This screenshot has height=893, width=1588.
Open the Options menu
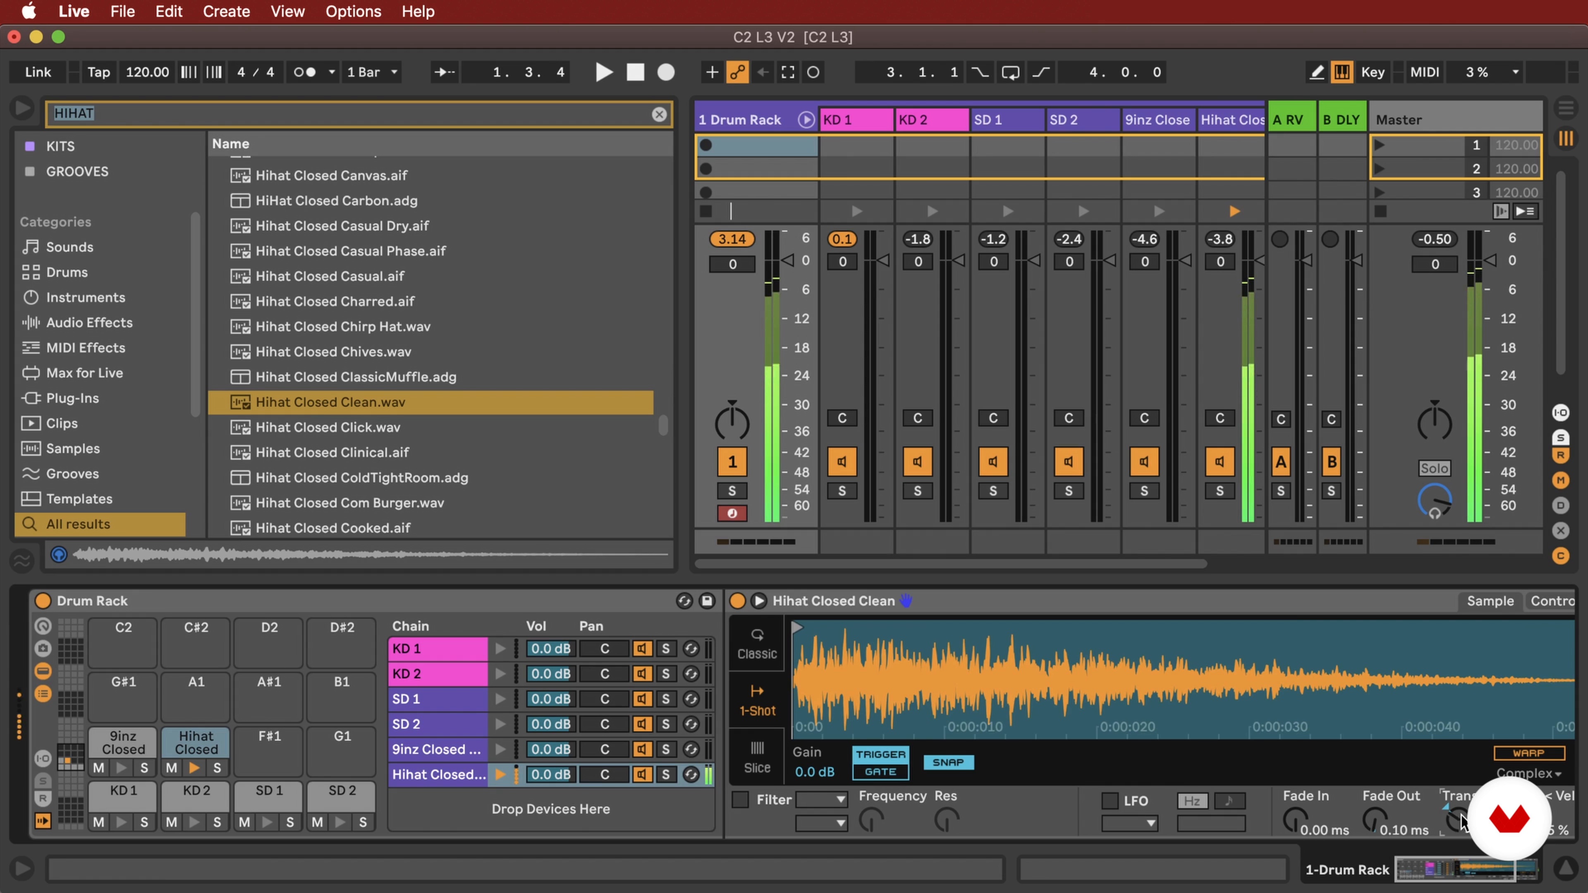pos(353,11)
